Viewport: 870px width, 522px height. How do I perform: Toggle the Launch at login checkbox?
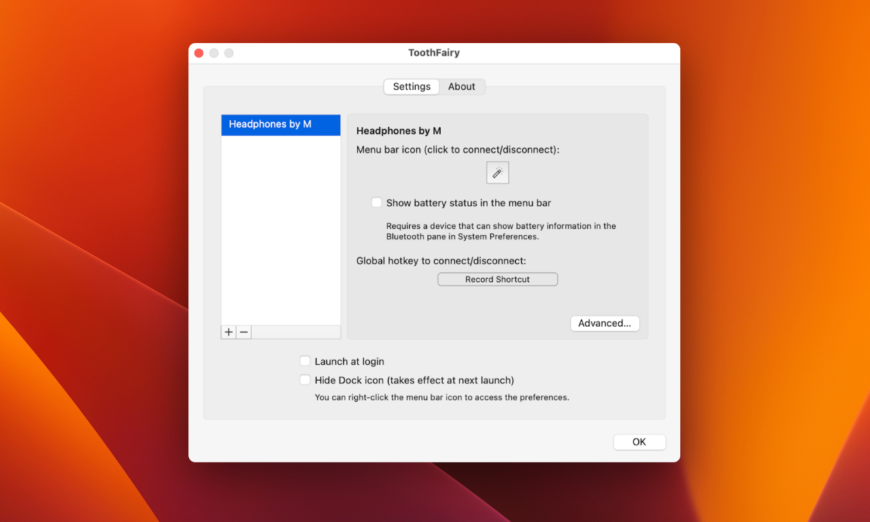pos(305,361)
